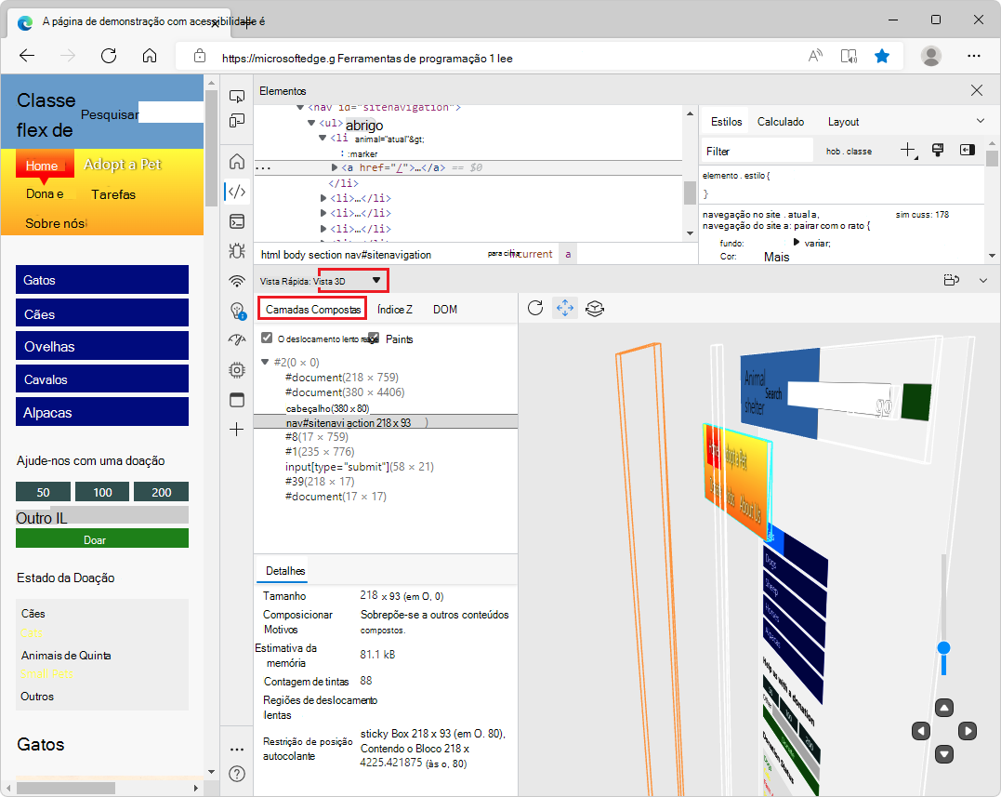Viewport: 1001px width, 797px height.
Task: Switch to Índice Z tab
Action: pos(394,309)
